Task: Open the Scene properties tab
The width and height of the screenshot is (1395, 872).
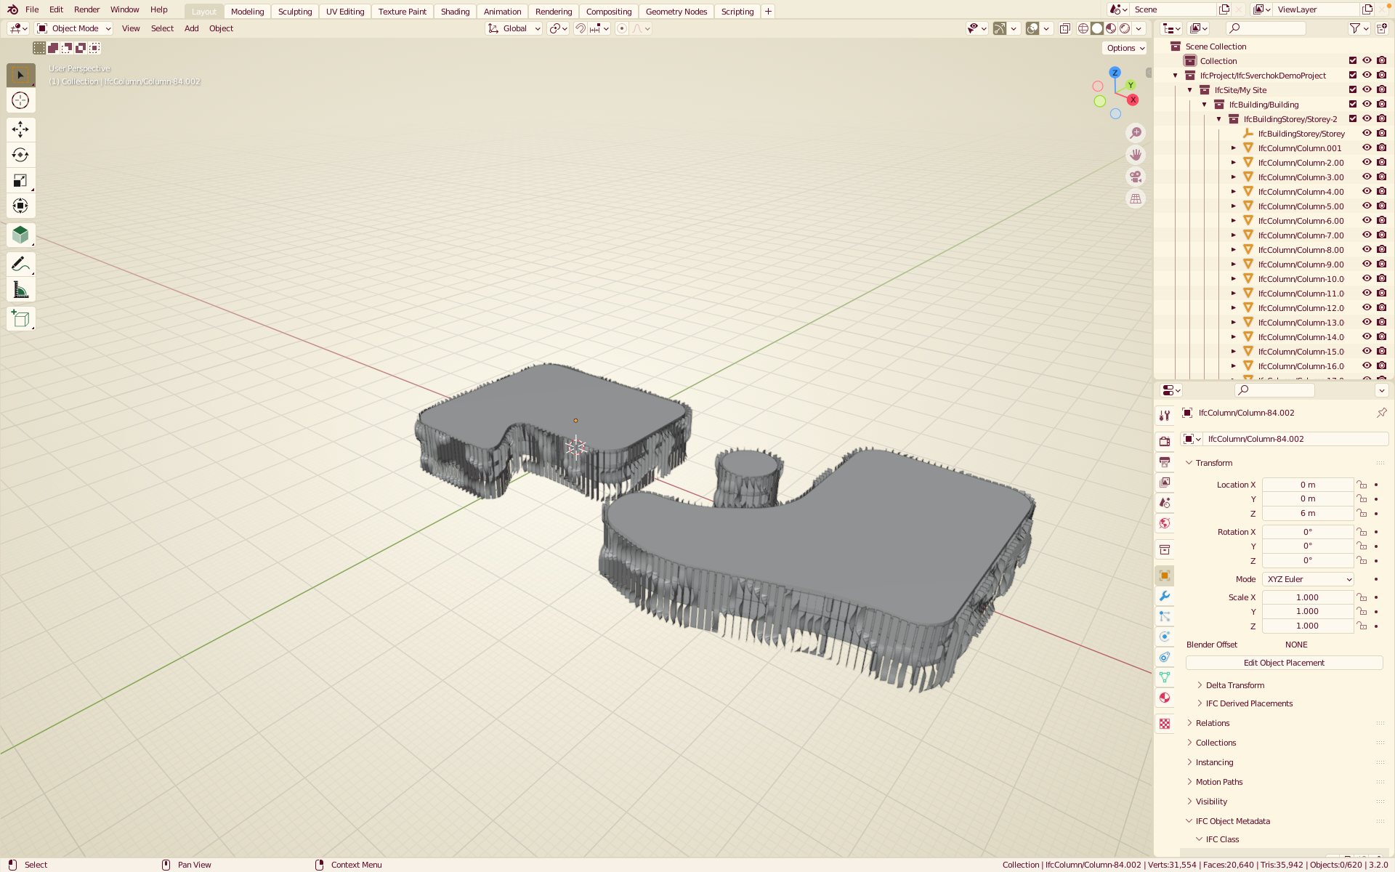Action: tap(1165, 502)
